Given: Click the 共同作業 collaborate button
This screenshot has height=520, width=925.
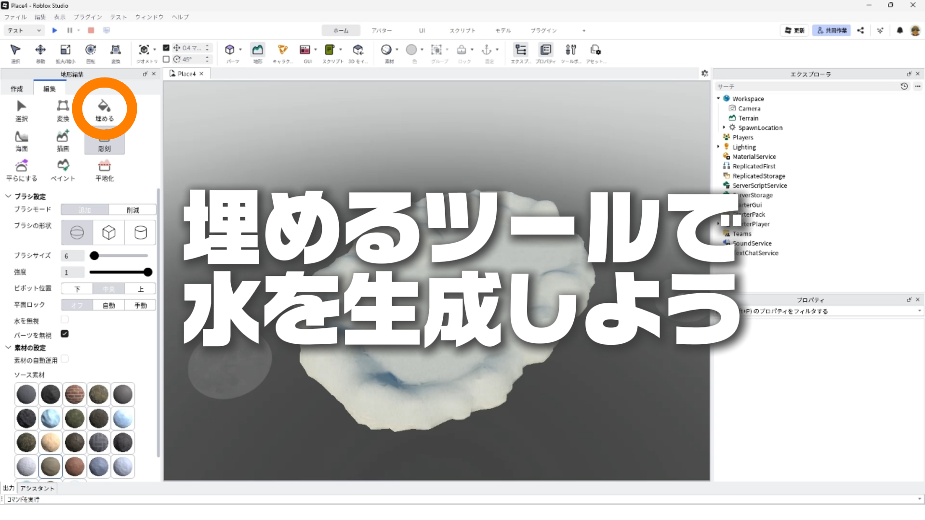Looking at the screenshot, I should click(x=832, y=30).
